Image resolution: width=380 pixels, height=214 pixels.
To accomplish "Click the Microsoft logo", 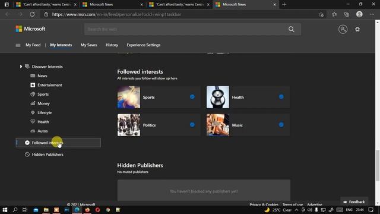I will click(30, 29).
